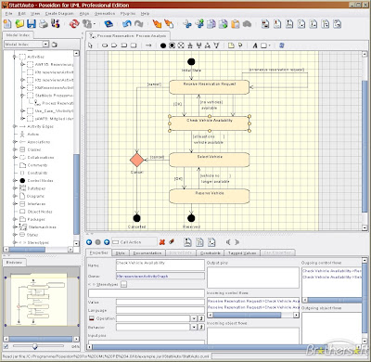The image size is (371, 362).
Task: Expand the Classes tree node
Action: coord(14,149)
